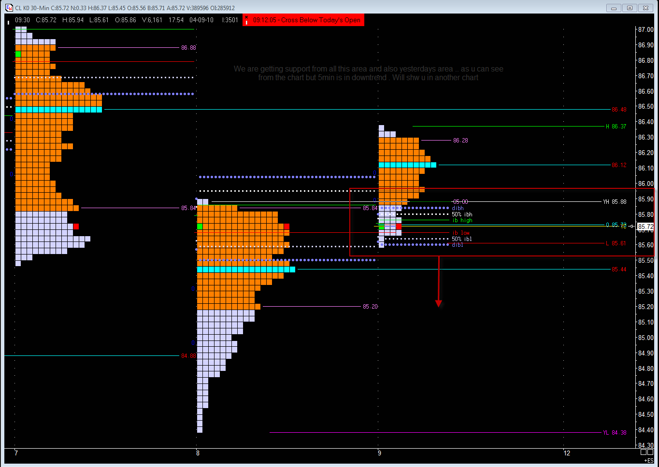Click the red ib low label
The image size is (659, 467).
tap(461, 233)
